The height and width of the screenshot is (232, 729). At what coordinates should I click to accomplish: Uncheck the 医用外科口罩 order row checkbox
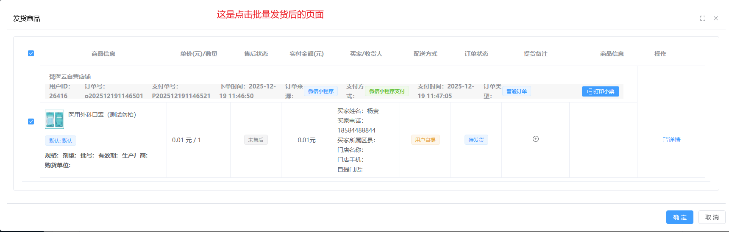tap(31, 122)
